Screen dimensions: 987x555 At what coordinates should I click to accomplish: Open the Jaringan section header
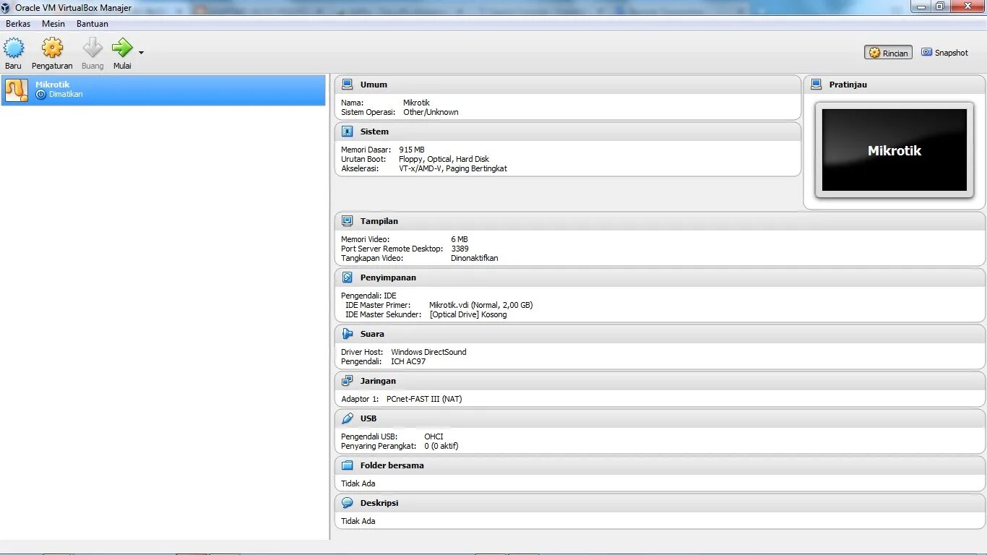pos(660,381)
